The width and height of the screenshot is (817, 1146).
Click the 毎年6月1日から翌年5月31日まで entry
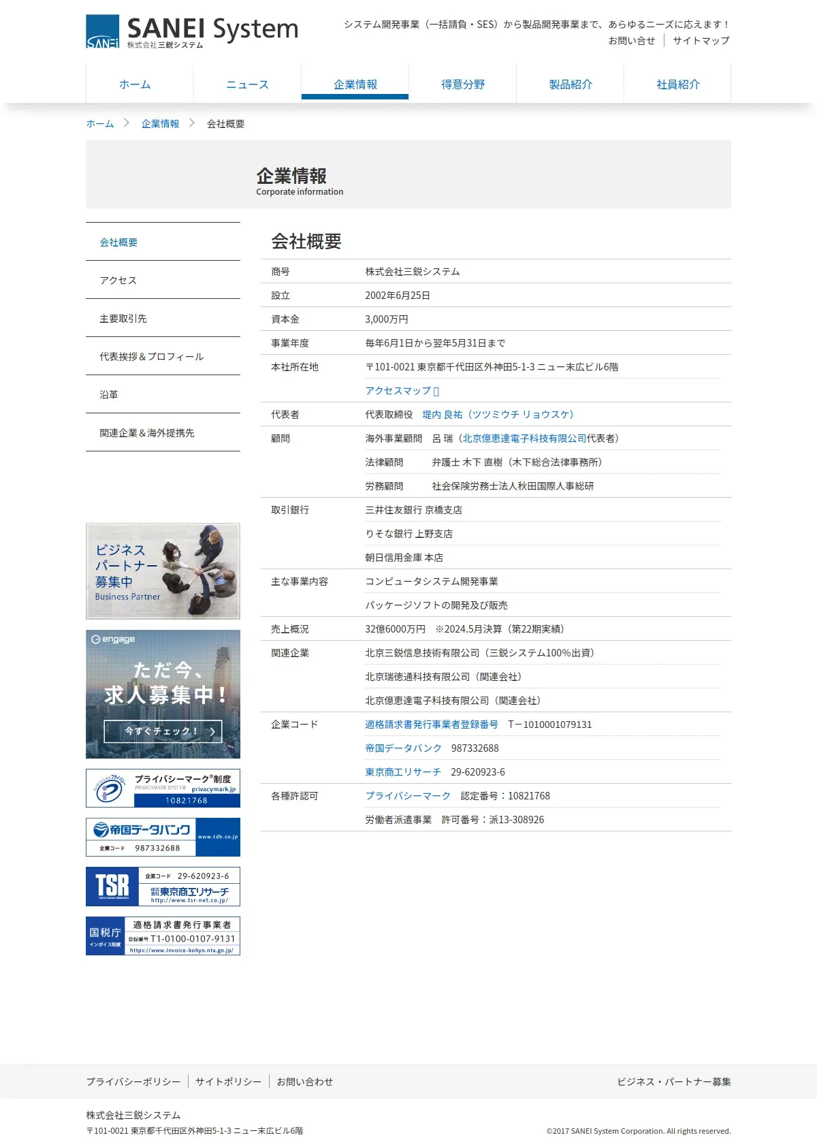click(x=435, y=343)
